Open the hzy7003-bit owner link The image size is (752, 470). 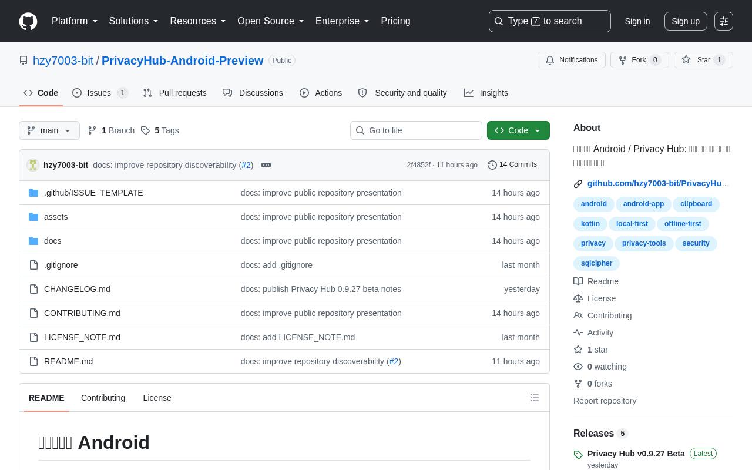click(x=63, y=61)
